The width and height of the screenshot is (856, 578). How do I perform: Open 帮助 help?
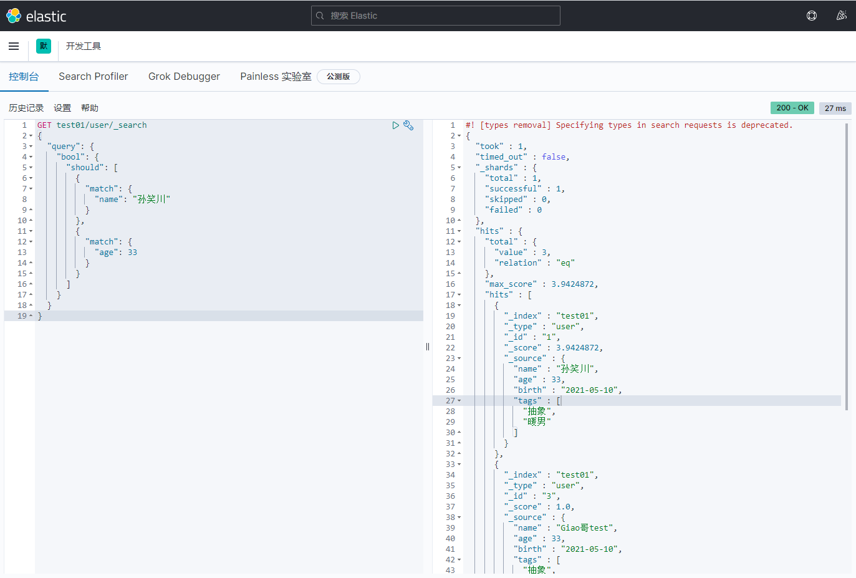[90, 108]
